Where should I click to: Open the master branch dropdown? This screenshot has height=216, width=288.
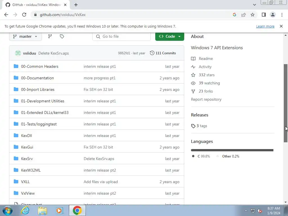tap(25, 36)
